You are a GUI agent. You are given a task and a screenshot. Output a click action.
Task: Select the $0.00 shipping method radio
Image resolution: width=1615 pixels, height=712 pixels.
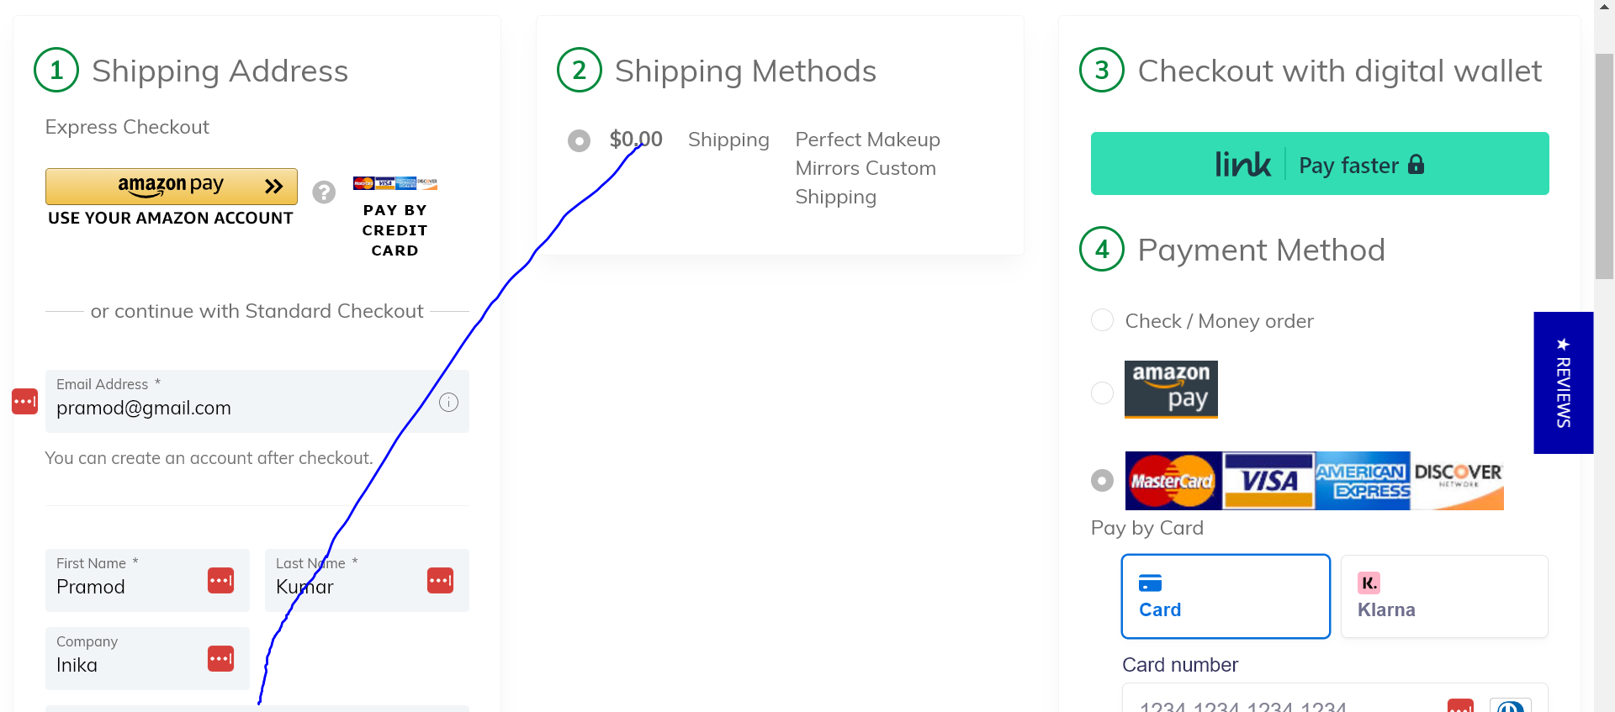pos(579,140)
